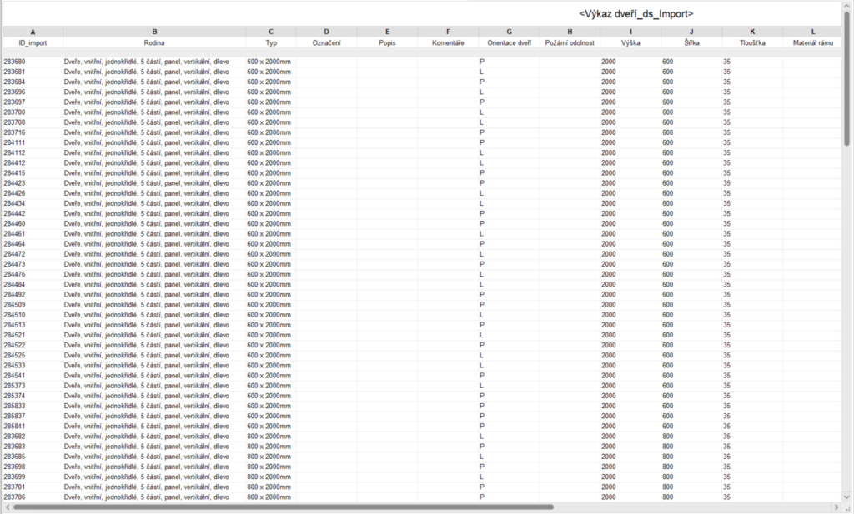Click the vertical scrollbar thumb
The width and height of the screenshot is (854, 514).
click(x=847, y=75)
